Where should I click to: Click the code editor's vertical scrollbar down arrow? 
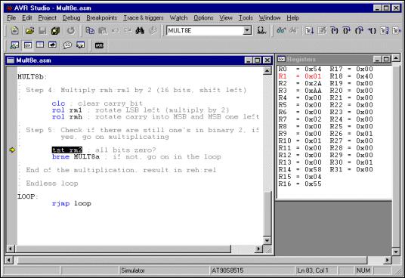(267, 240)
